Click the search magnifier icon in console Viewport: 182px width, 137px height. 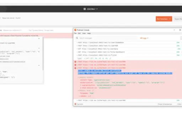pyautogui.click(x=77, y=38)
